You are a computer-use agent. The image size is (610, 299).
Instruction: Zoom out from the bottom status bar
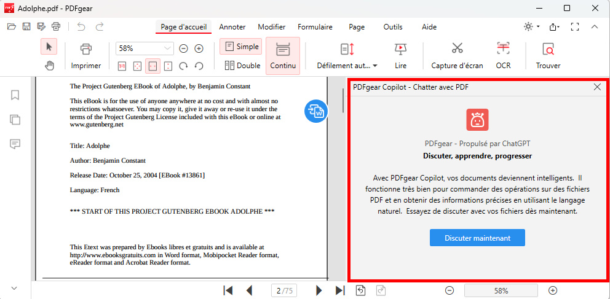point(450,290)
